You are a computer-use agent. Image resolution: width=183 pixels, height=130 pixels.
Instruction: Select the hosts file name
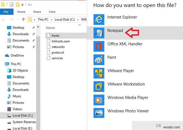(56, 36)
